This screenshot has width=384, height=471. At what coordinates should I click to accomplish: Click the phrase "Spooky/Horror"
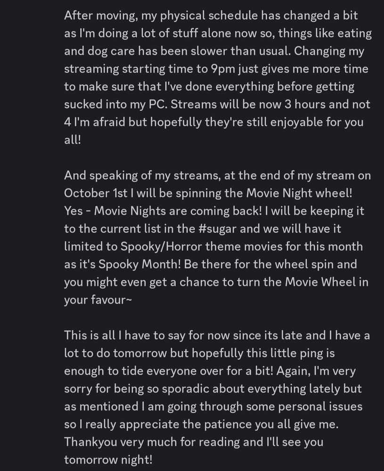(161, 247)
